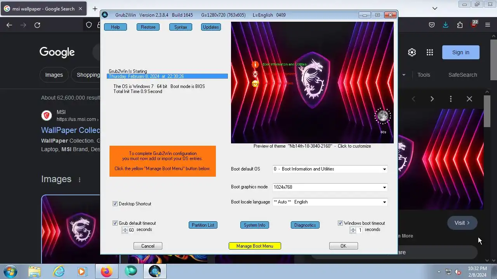Open Google search Tools

pos(424,75)
